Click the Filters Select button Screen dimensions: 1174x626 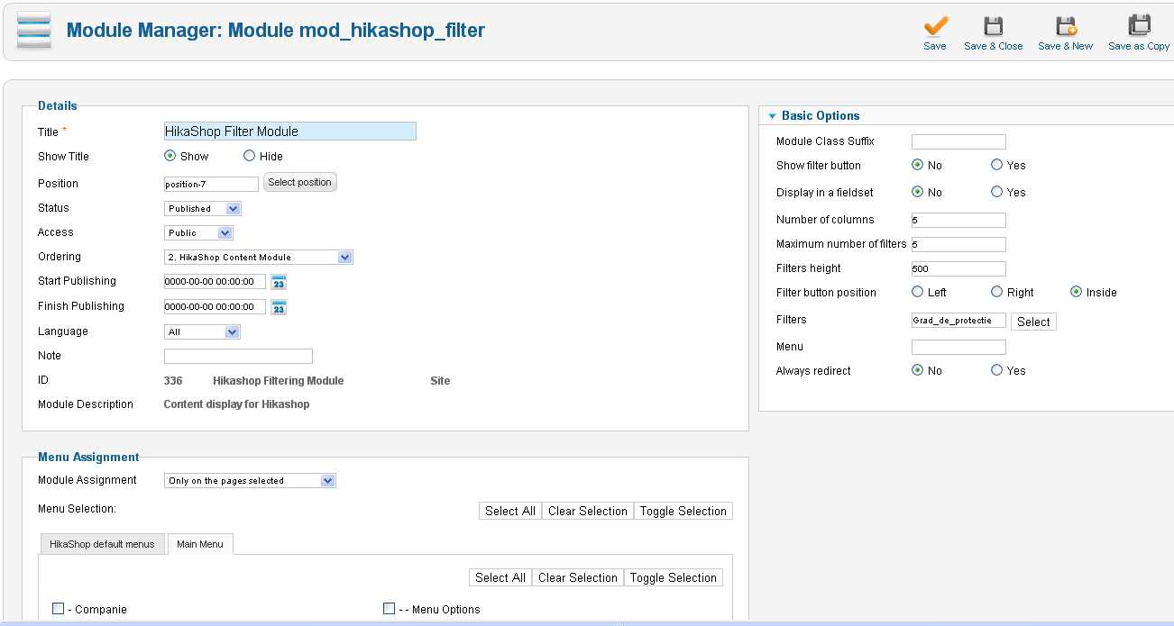click(x=1033, y=322)
